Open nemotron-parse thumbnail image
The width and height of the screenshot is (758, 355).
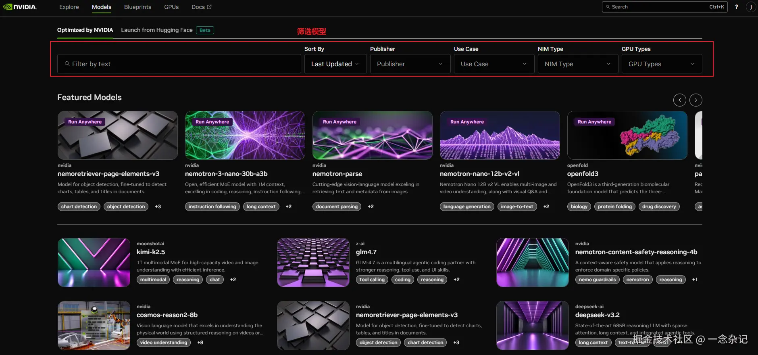(373, 136)
